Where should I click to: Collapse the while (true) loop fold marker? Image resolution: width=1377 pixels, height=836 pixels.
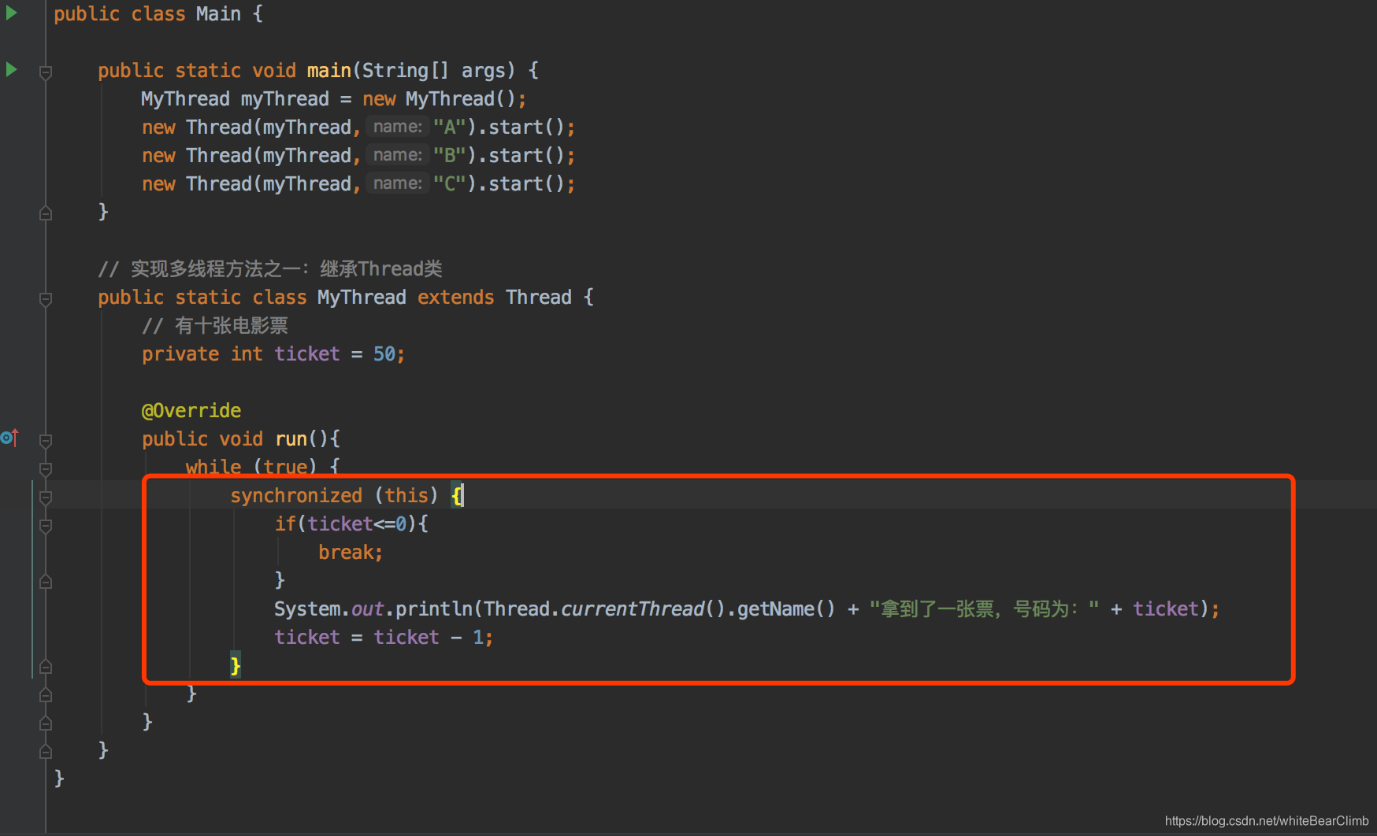(46, 469)
